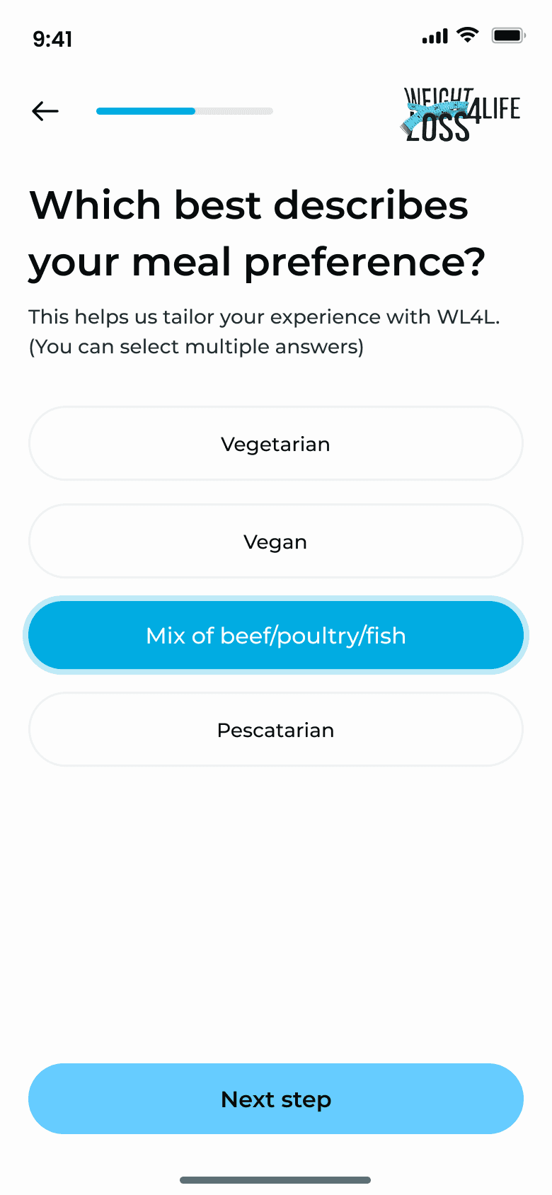Deselect Mix of beef/poultry/fish option

pyautogui.click(x=276, y=636)
